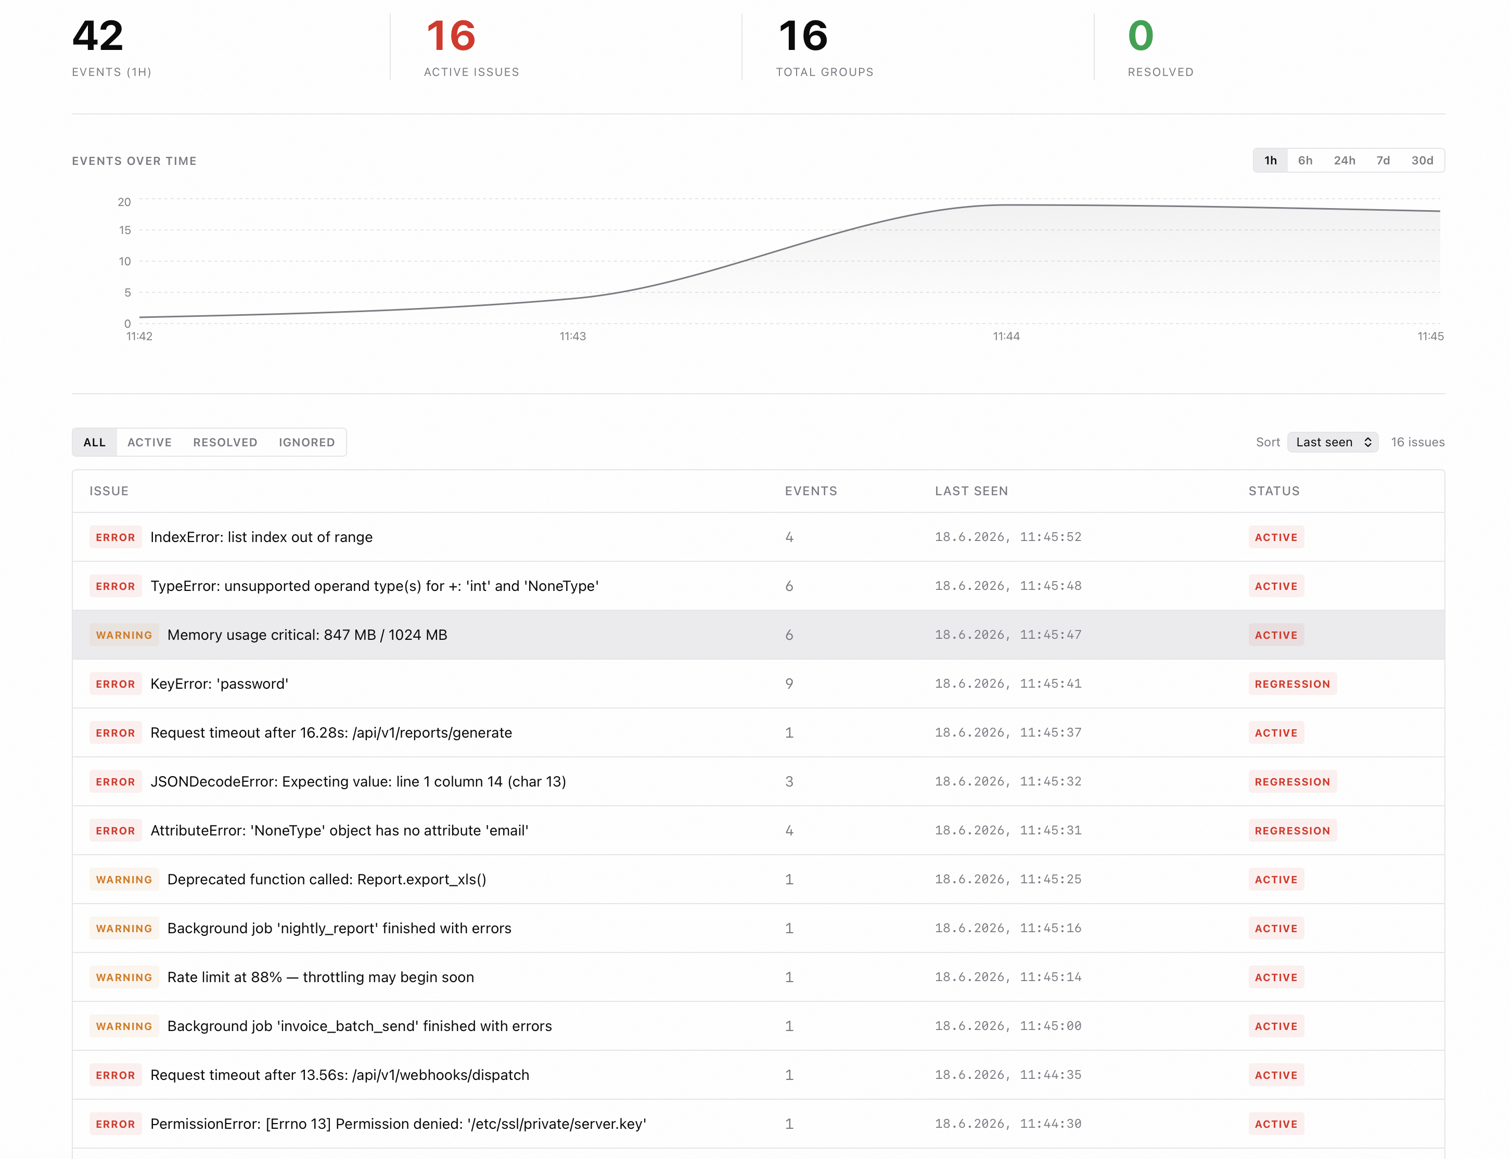Click ERROR badge on KeyError row
Image resolution: width=1511 pixels, height=1159 pixels.
(x=115, y=685)
